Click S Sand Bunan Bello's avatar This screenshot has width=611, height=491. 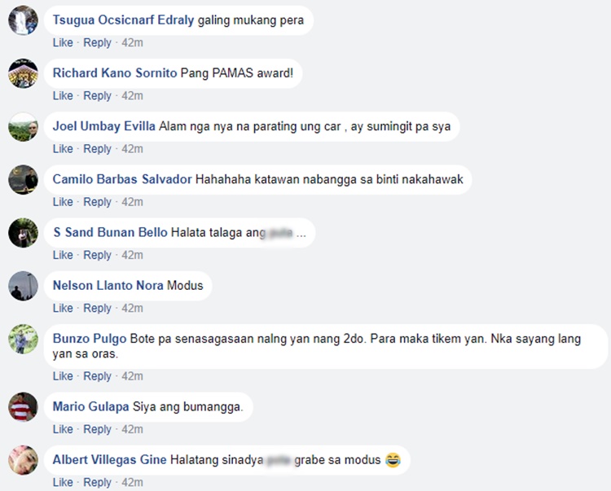(x=23, y=233)
